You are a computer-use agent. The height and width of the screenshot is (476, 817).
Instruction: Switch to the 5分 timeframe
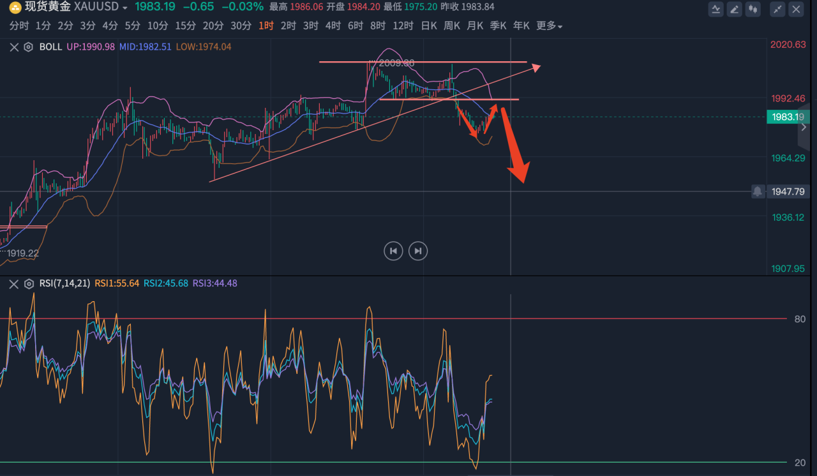[132, 26]
